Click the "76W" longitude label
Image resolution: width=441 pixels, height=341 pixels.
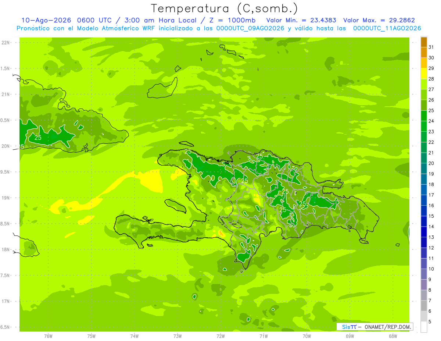(x=48, y=336)
